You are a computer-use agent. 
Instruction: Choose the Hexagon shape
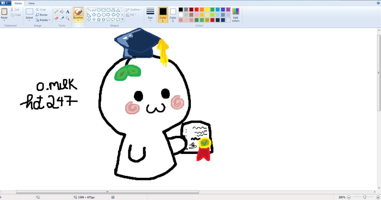(103, 15)
